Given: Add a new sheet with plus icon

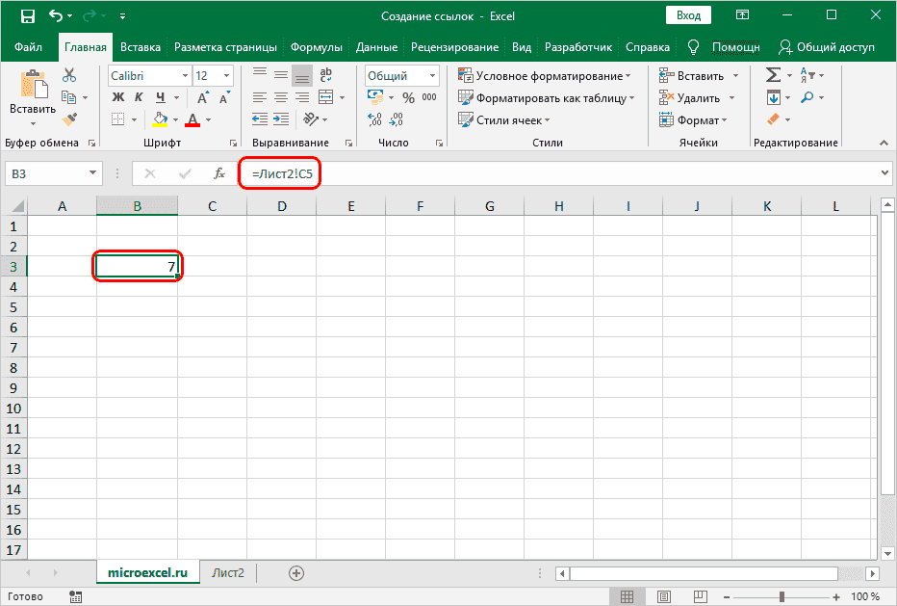Looking at the screenshot, I should coord(296,572).
